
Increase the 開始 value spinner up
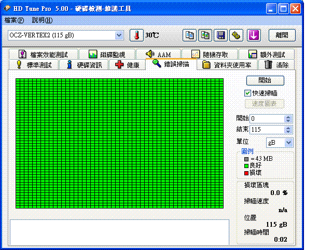click(288, 117)
